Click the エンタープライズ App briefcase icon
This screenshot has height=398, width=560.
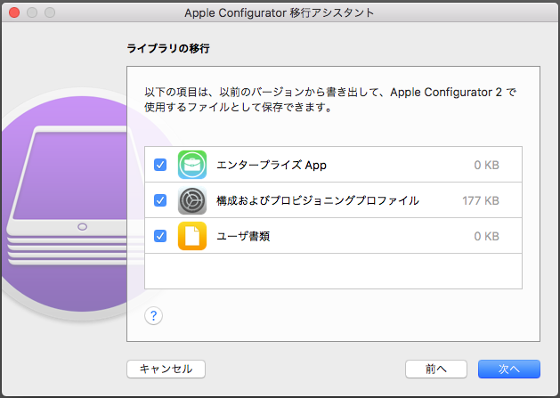[x=192, y=165]
